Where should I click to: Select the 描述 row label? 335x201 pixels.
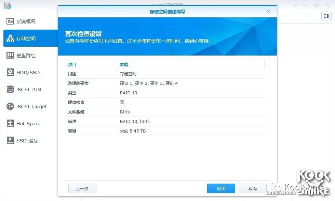point(72,122)
